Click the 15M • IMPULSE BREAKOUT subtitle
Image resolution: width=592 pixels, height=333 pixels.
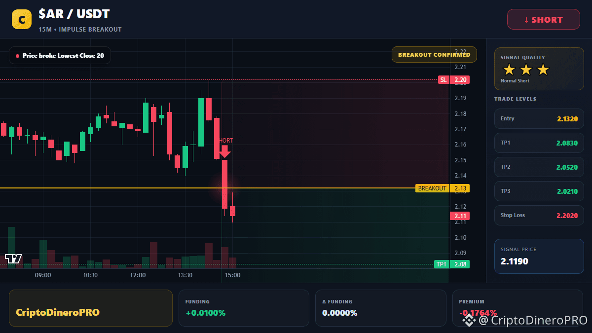tap(80, 30)
